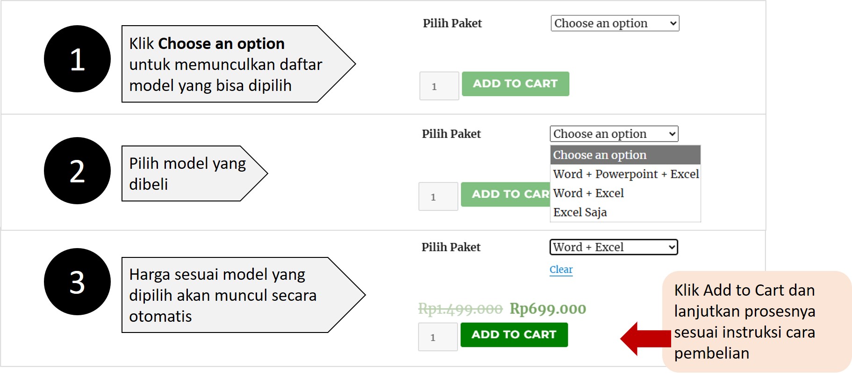
Task: Click the quantity field in step 2
Action: click(x=437, y=196)
